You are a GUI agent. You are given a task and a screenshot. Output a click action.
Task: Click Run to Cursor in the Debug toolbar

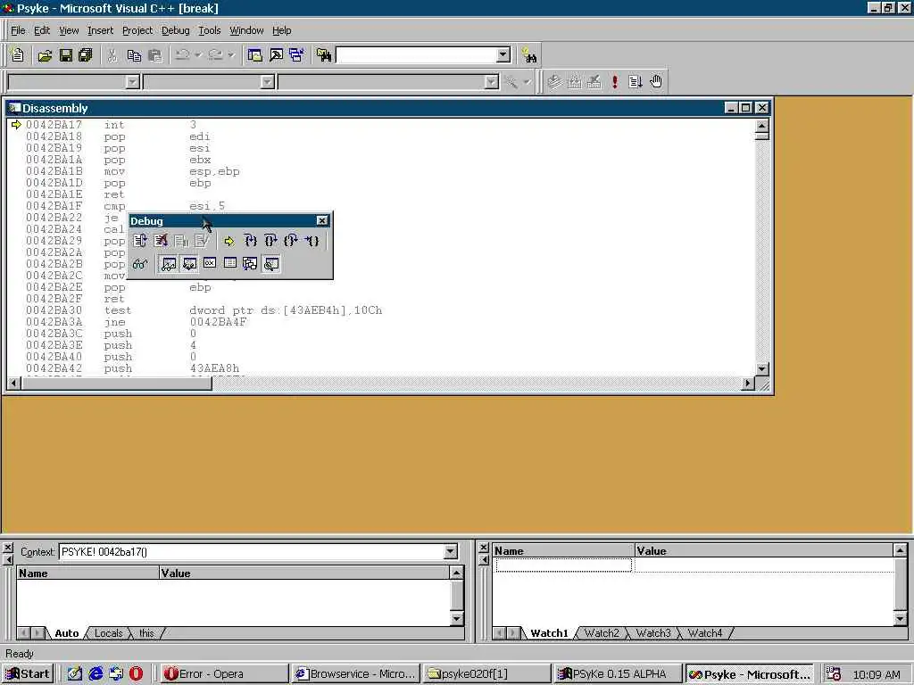[x=312, y=241]
